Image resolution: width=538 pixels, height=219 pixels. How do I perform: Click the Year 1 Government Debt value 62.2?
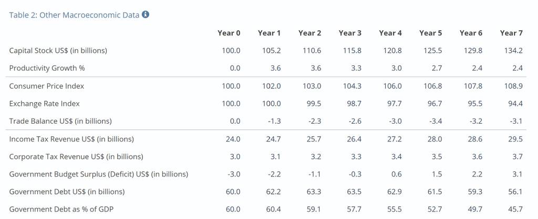273,192
